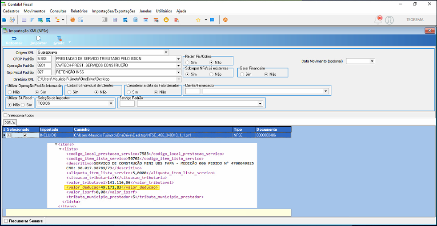The image size is (437, 226).
Task: Select the XML's tab
Action: tap(10, 122)
